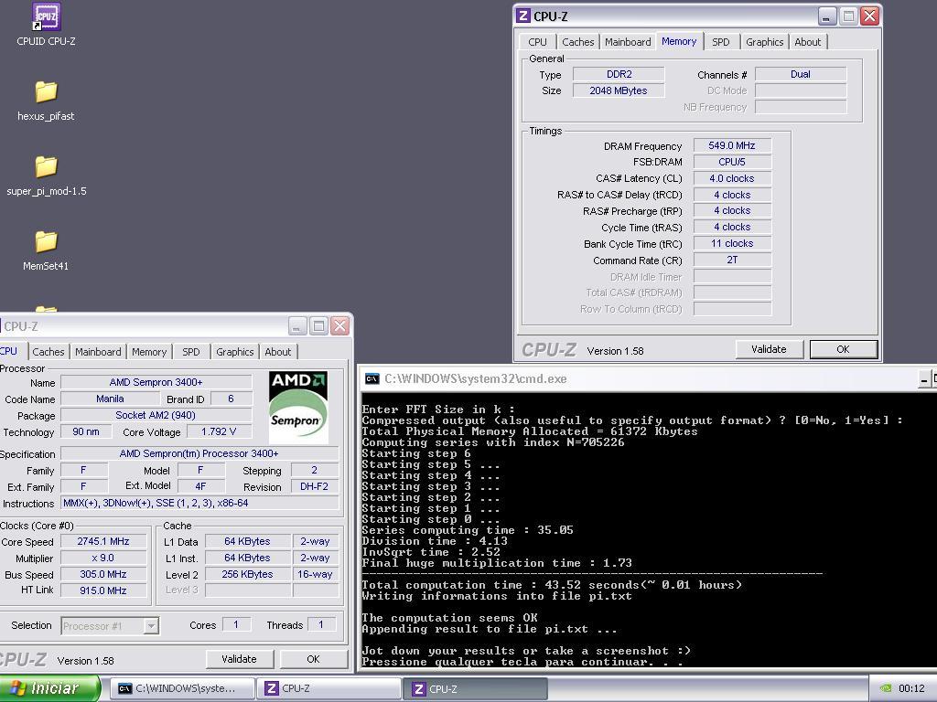Switch to cmd.exe taskbar button
The image size is (937, 702).
(182, 688)
